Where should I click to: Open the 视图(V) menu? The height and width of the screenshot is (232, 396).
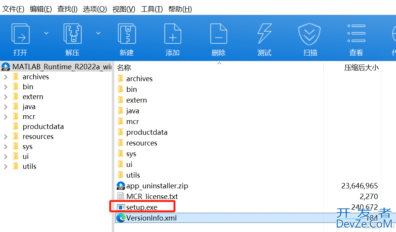pyautogui.click(x=124, y=9)
